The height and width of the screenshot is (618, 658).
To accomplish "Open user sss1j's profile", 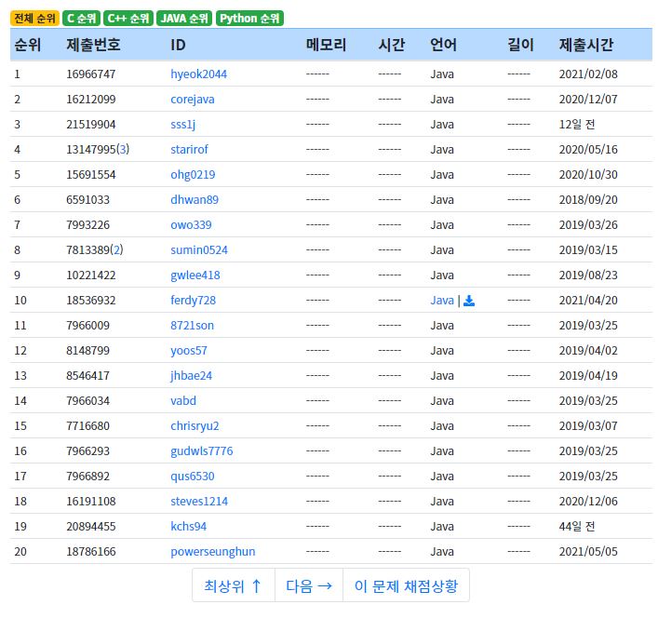I will tap(183, 125).
